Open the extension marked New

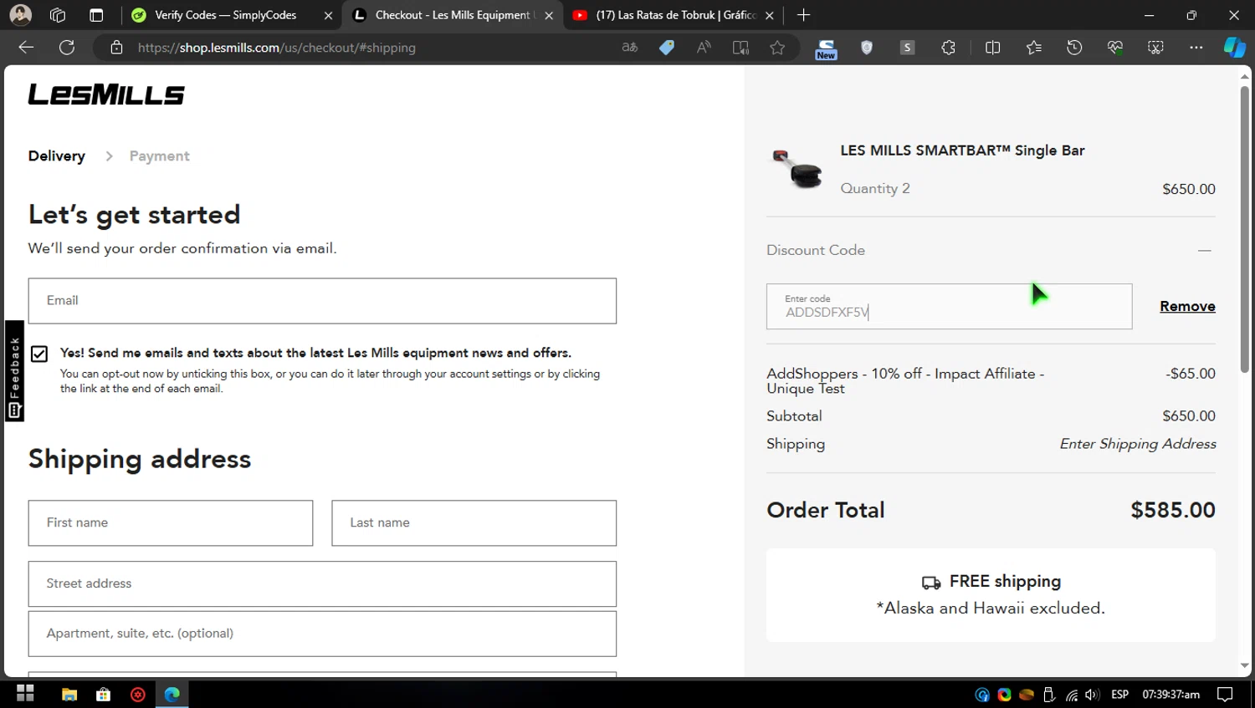point(826,49)
